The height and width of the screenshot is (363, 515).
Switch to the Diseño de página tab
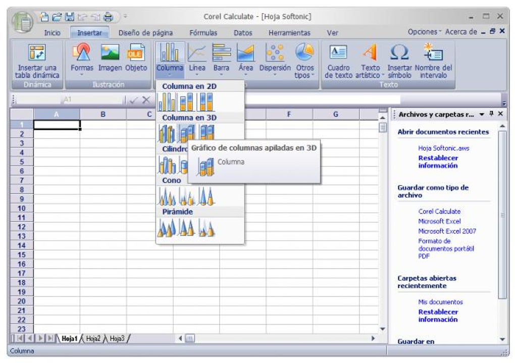[x=145, y=33]
